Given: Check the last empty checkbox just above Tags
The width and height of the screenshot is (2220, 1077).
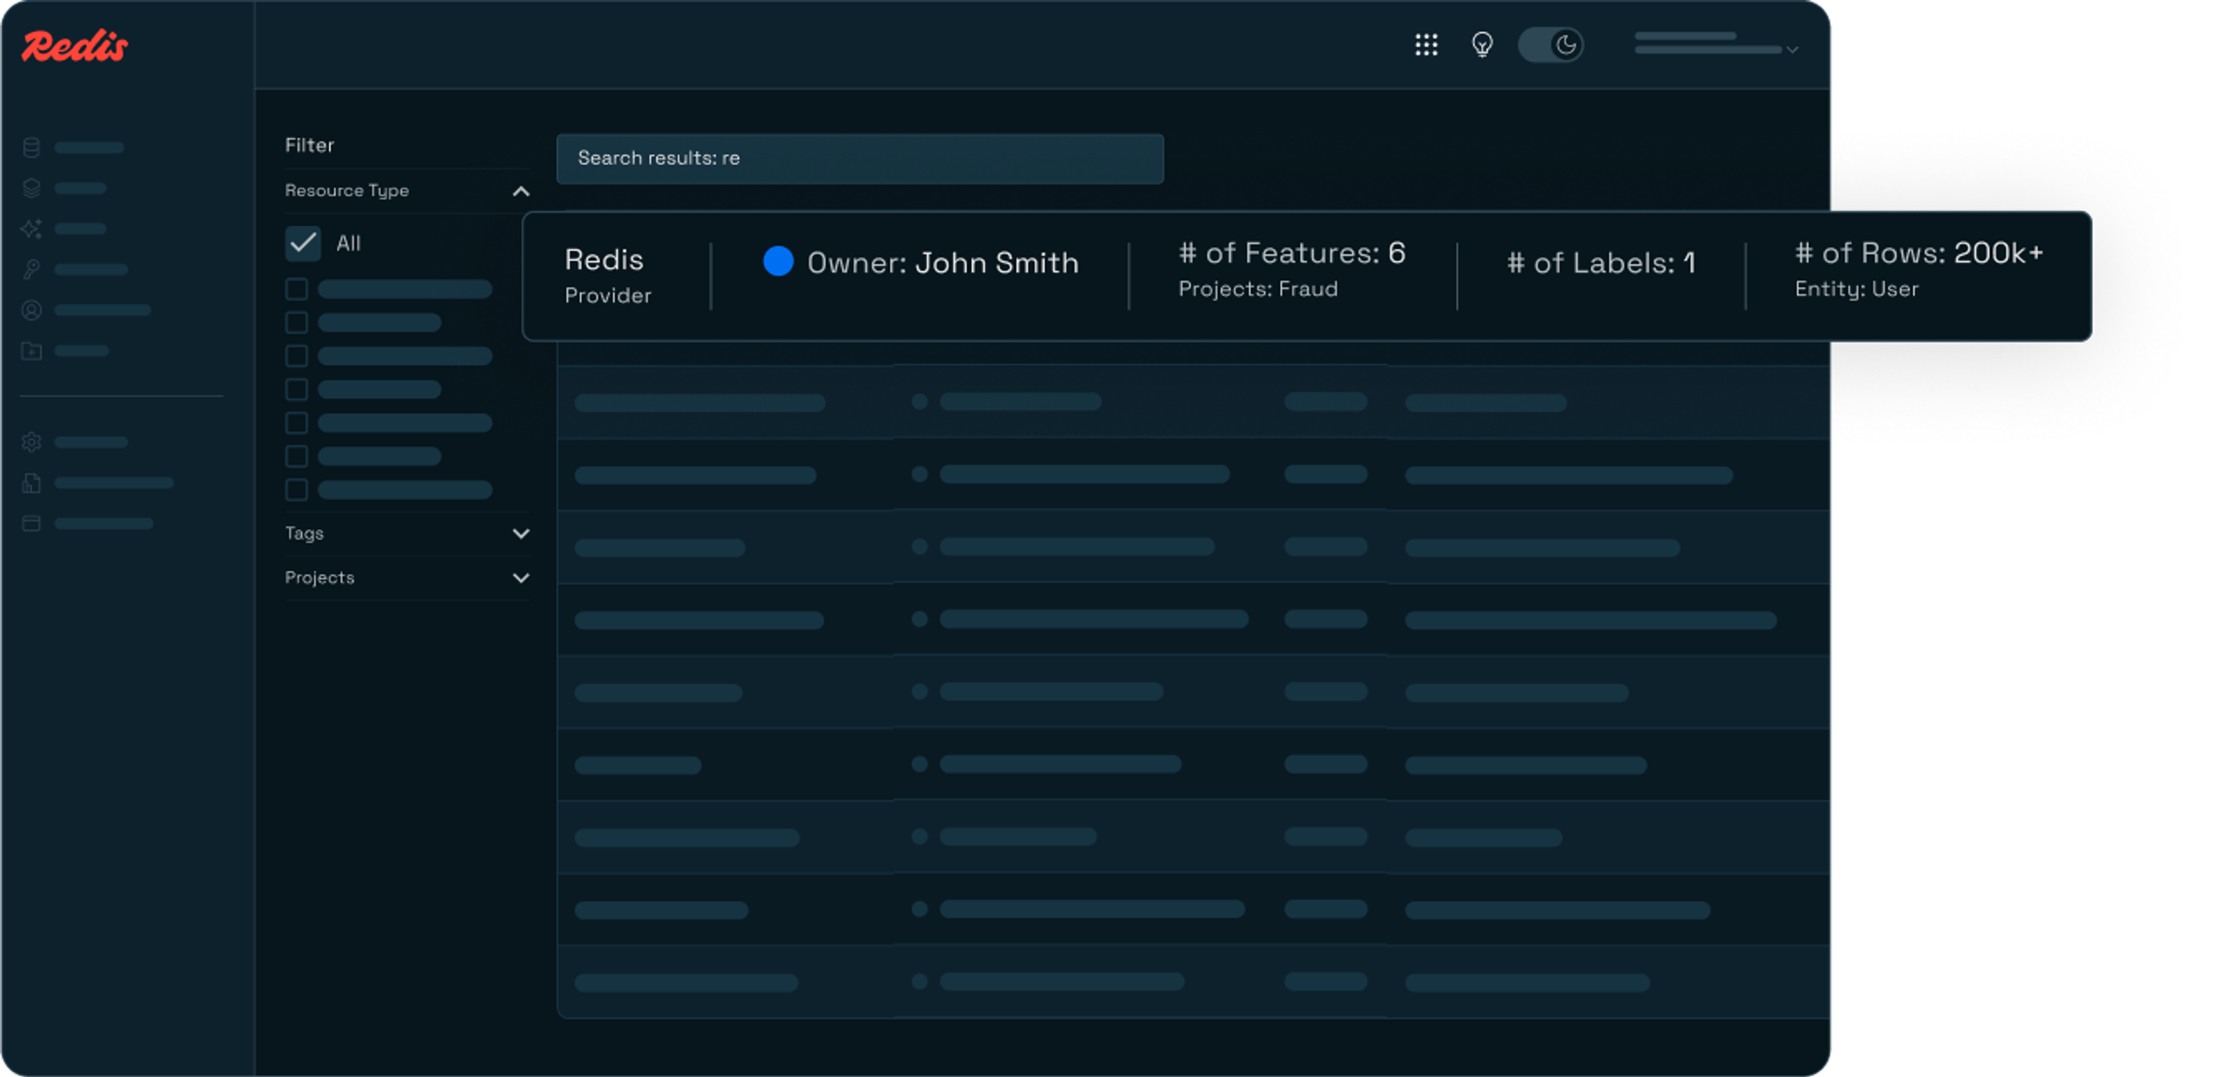Looking at the screenshot, I should click(x=297, y=489).
